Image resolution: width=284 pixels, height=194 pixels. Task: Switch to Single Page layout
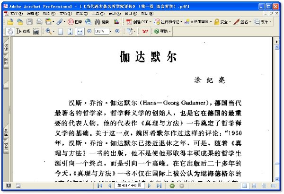245,185
